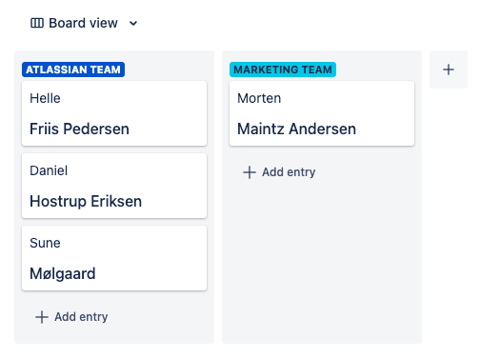Click the board view columns icon
Screen dimensions: 480x358
(x=37, y=23)
